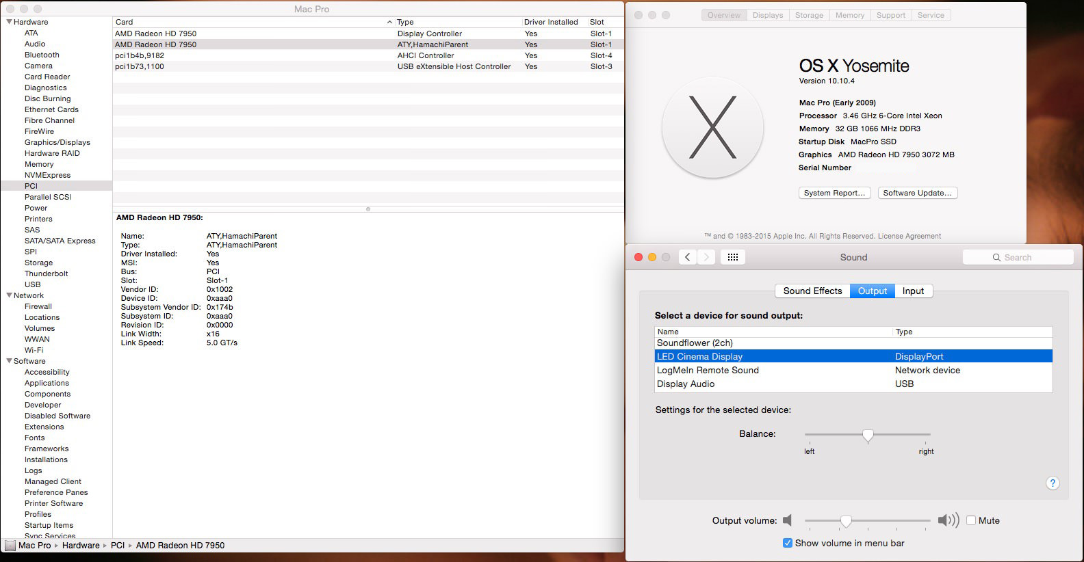The image size is (1084, 562).
Task: Click the loud volume speaker icon
Action: [x=948, y=520]
